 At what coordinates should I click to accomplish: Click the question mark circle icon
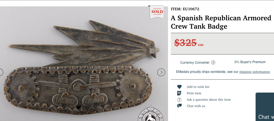(179, 100)
